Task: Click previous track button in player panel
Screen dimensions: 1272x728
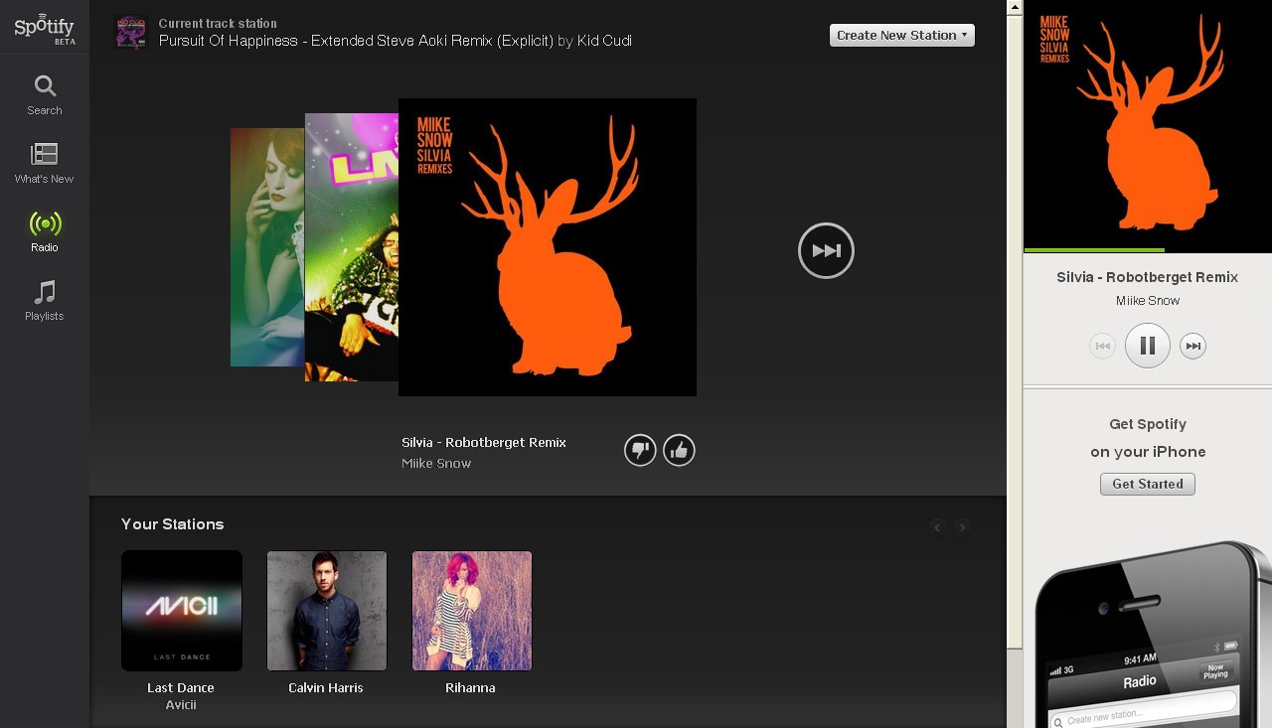Action: click(x=1102, y=346)
